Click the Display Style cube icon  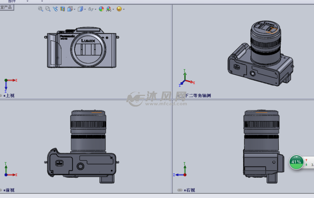pos(80,9)
